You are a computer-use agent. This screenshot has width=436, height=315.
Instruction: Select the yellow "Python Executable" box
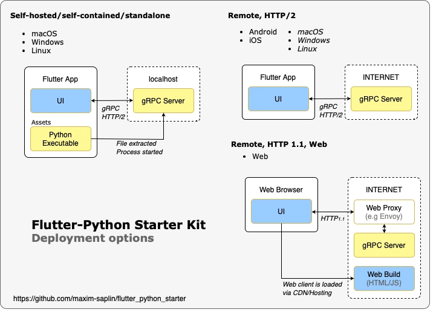[60, 139]
